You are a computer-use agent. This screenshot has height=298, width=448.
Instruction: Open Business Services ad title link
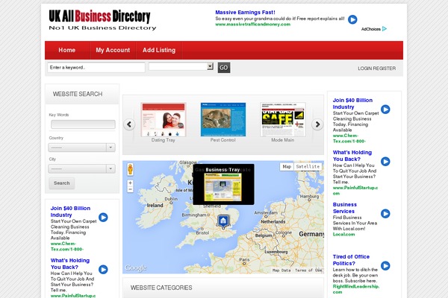click(345, 208)
